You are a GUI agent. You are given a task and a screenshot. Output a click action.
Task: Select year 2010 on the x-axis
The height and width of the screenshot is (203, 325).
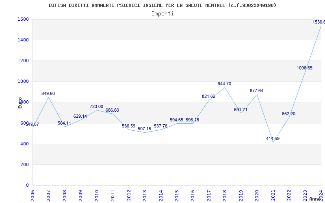click(97, 195)
